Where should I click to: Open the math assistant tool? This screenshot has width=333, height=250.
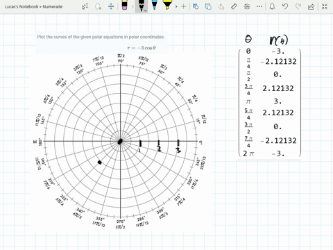(x=247, y=6)
